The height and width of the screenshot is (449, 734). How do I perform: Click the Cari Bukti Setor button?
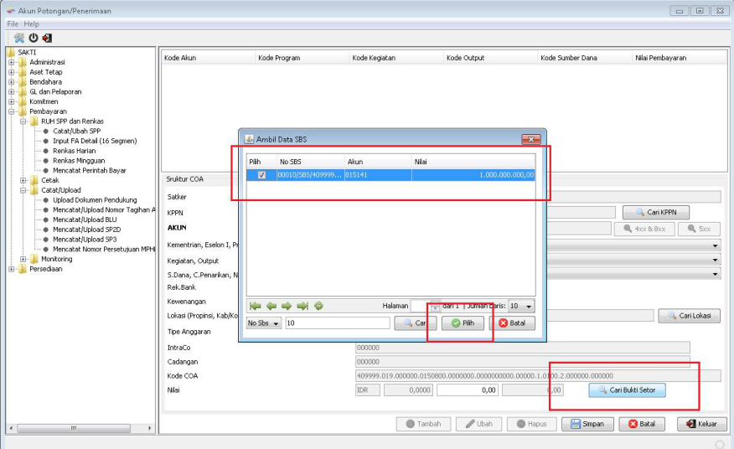627,390
